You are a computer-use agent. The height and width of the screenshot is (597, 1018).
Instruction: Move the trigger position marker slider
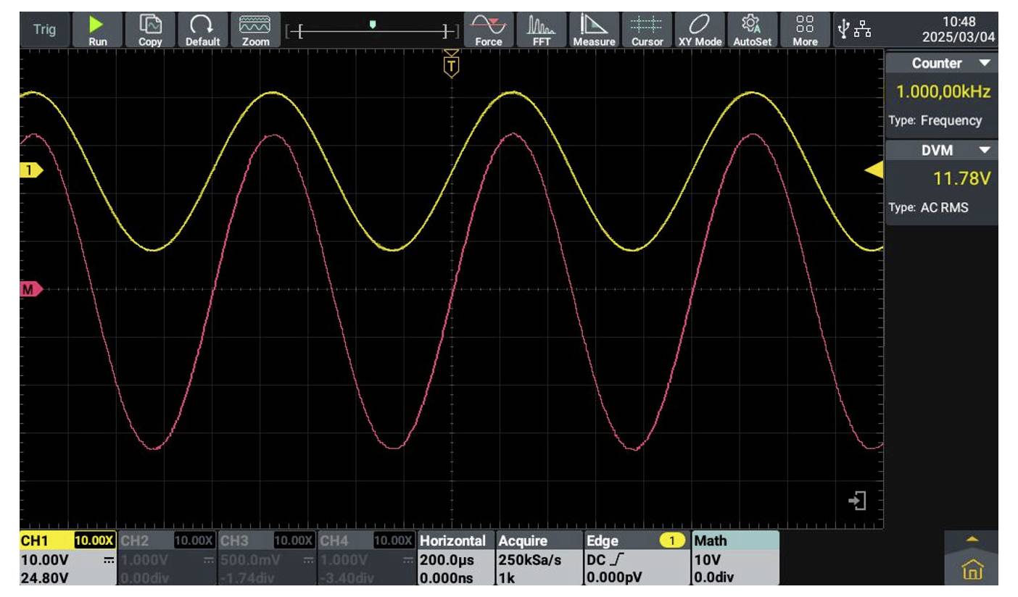click(373, 24)
